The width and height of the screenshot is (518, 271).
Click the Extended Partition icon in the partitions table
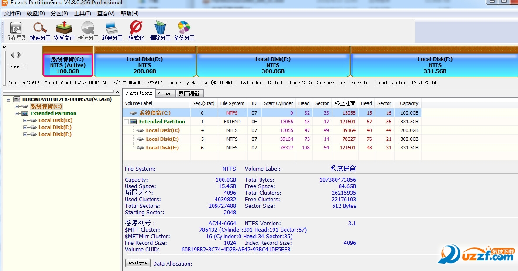coord(133,122)
